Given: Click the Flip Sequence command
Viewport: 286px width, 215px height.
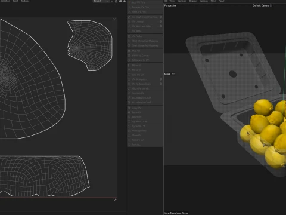Looking at the screenshot, I should point(145,131).
